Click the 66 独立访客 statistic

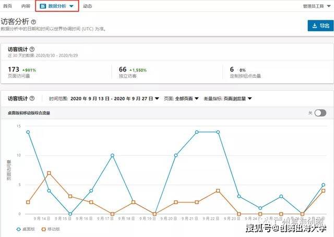123,69
